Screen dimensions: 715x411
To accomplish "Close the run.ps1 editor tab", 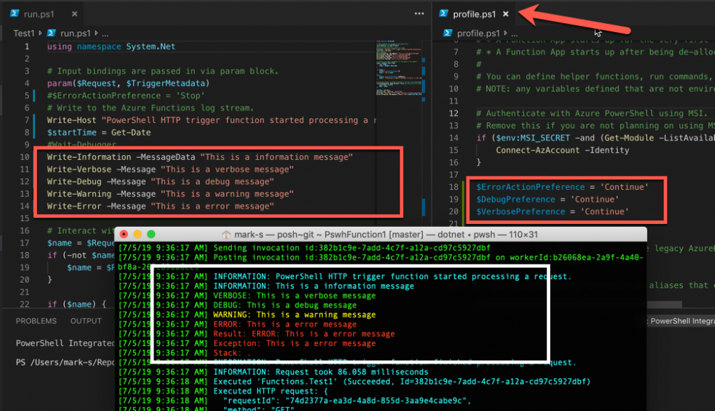I will [74, 14].
